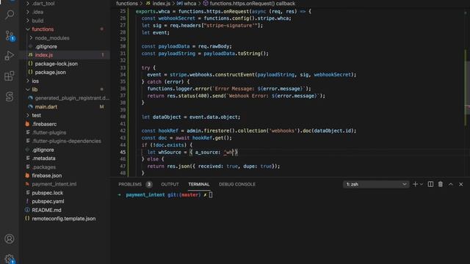Click 'whSource' on line 45
Image resolution: width=470 pixels, height=264 pixels.
(x=170, y=152)
